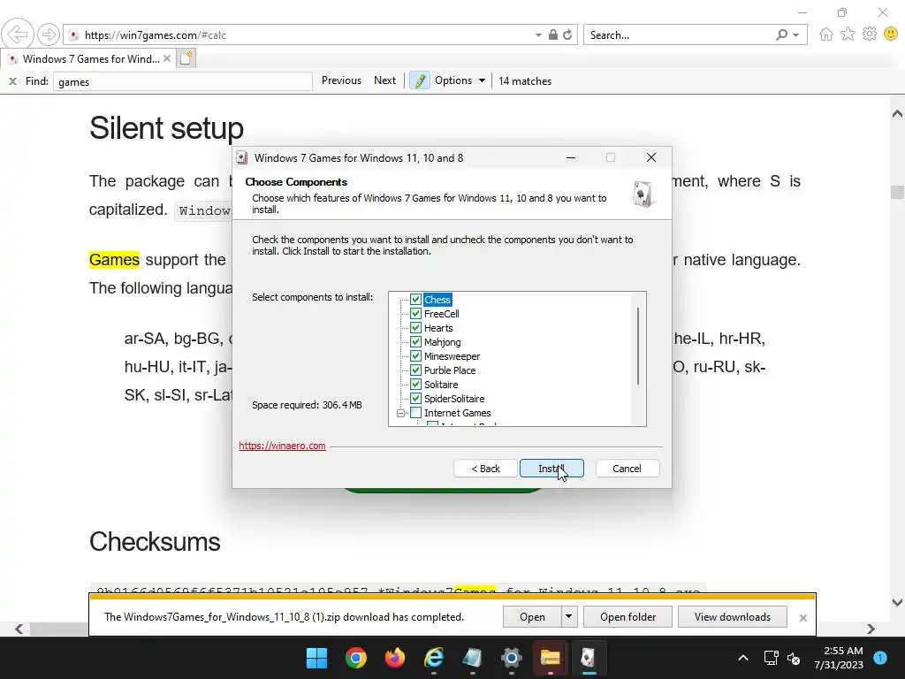Close the Find bar with its X
Viewport: 905px width, 679px height.
click(x=12, y=81)
